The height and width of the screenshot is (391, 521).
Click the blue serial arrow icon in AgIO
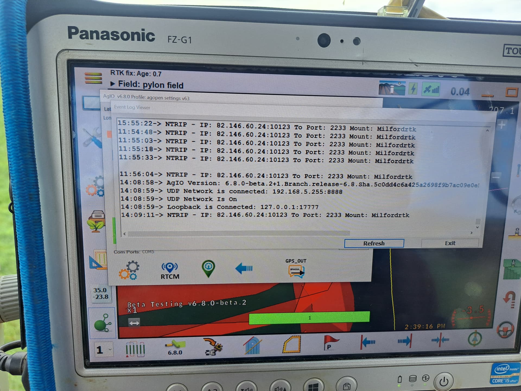[244, 268]
